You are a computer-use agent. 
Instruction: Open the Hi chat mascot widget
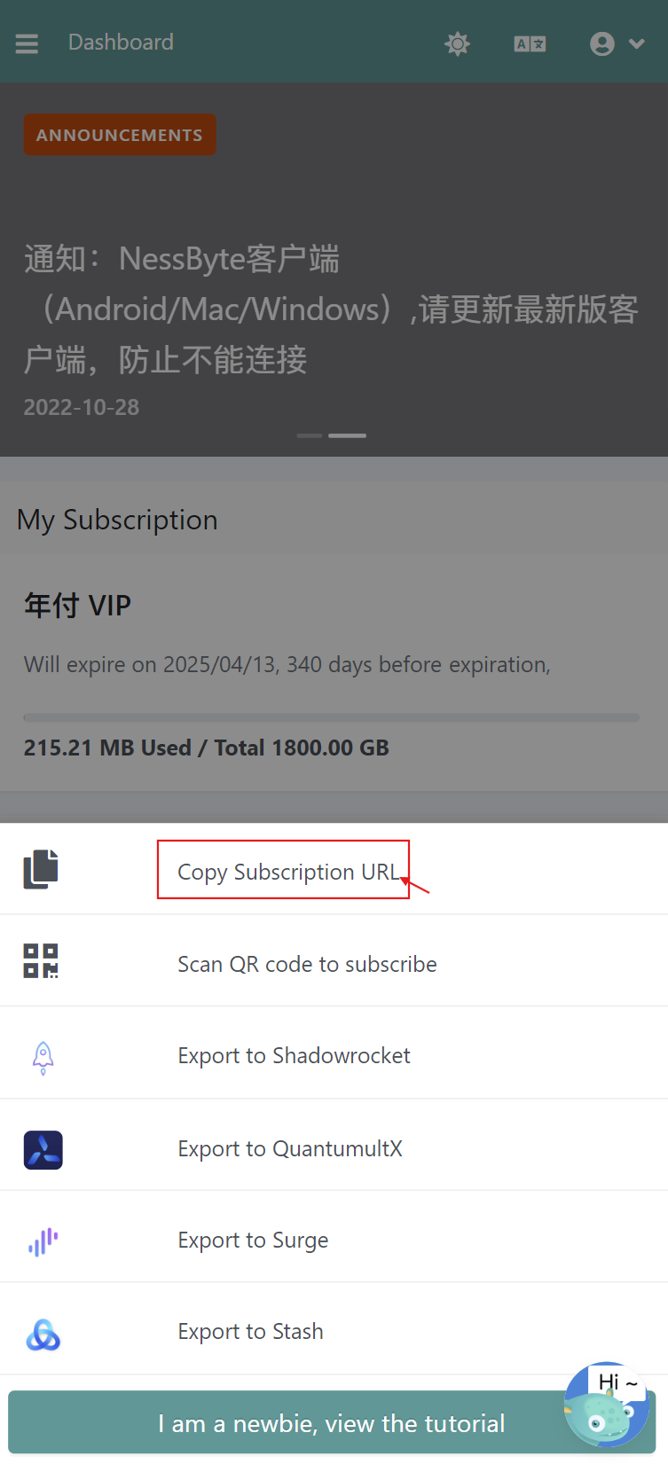coord(608,1405)
